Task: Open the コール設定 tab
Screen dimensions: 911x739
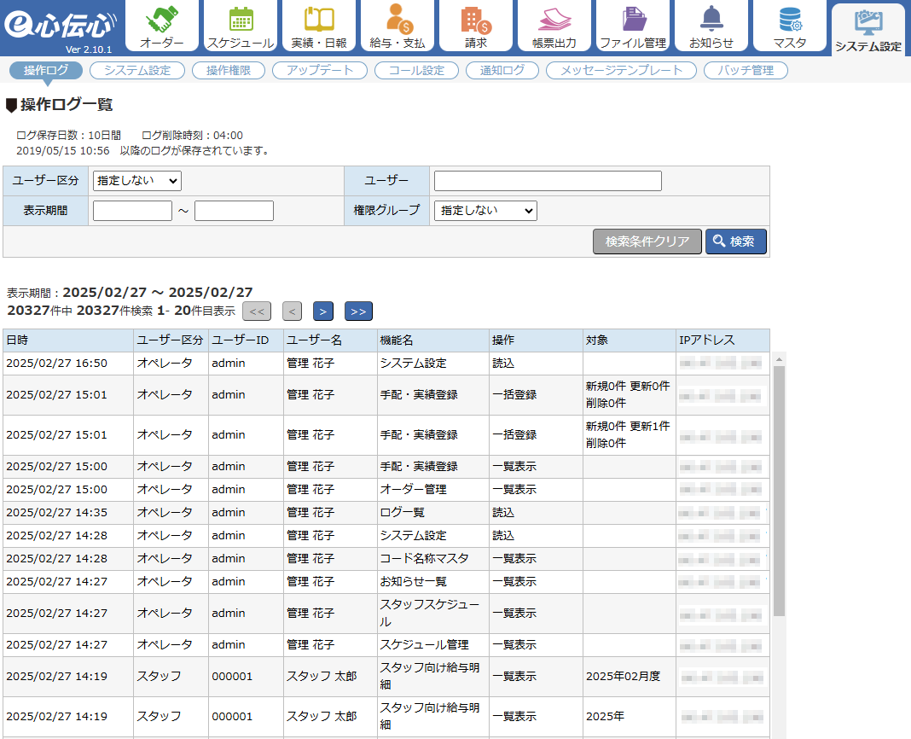Action: pos(416,70)
